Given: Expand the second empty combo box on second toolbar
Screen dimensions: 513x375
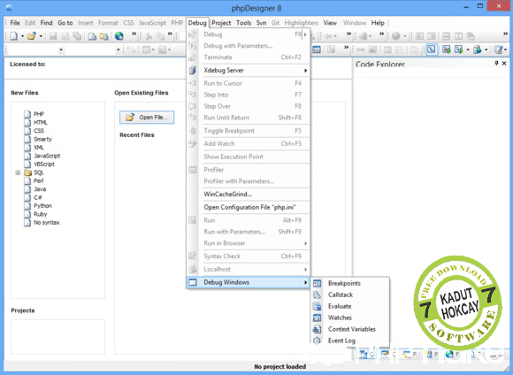Looking at the screenshot, I should tap(119, 50).
